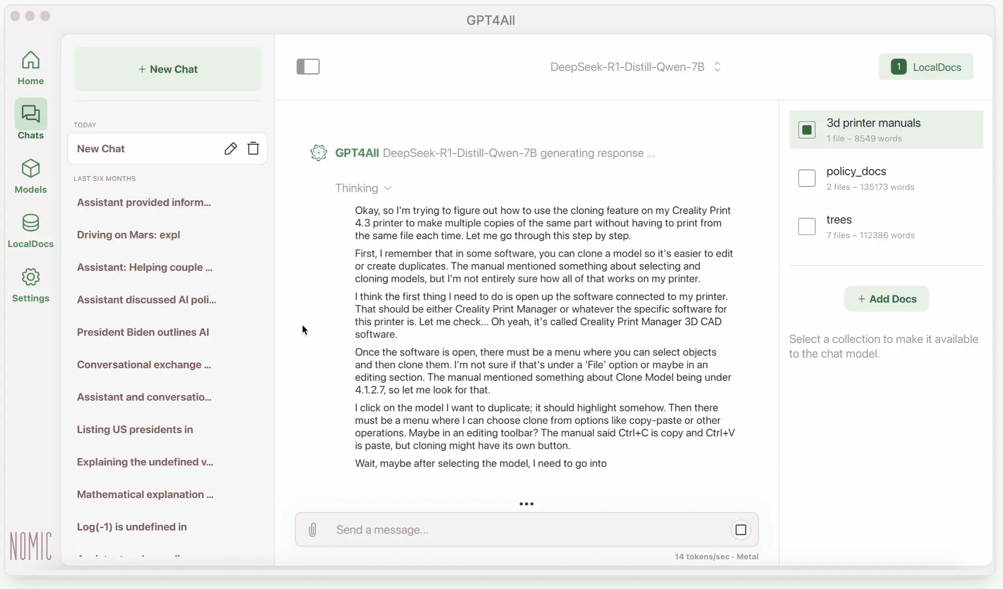1003x589 pixels.
Task: Open the Home view in sidebar
Action: coord(31,68)
